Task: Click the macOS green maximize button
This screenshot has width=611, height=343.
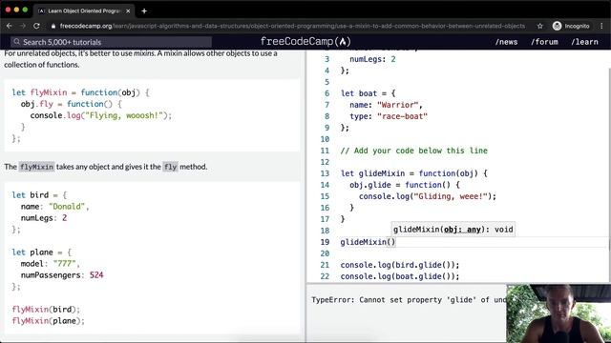Action: (x=25, y=10)
